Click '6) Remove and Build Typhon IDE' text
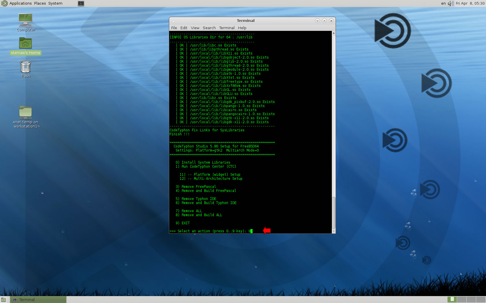This screenshot has width=486, height=303. coord(206,203)
